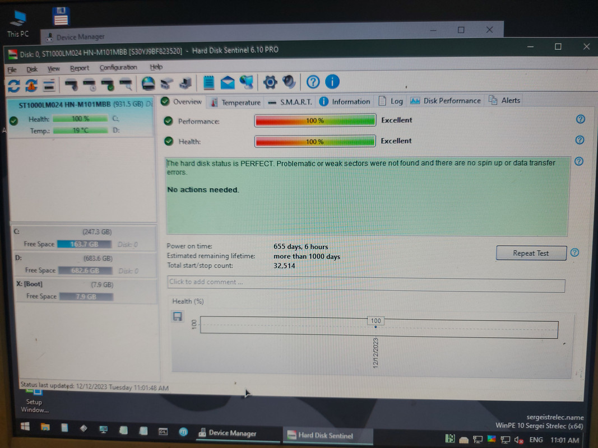Click the 100 data point on health graph
The width and height of the screenshot is (598, 448).
376,327
